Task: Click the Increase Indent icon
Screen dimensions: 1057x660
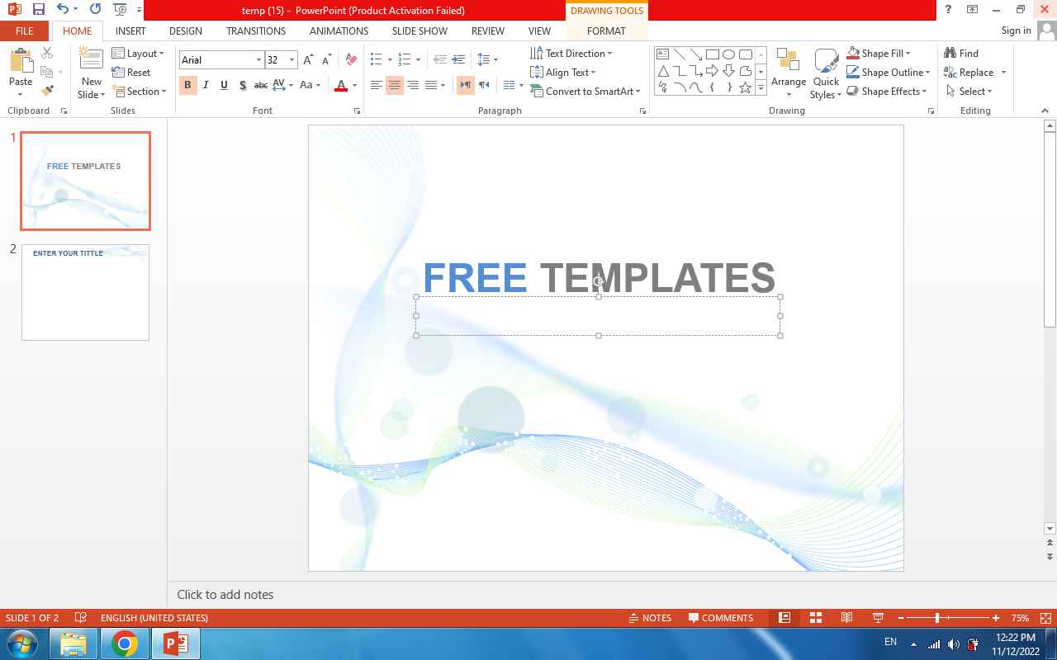Action: click(x=458, y=59)
